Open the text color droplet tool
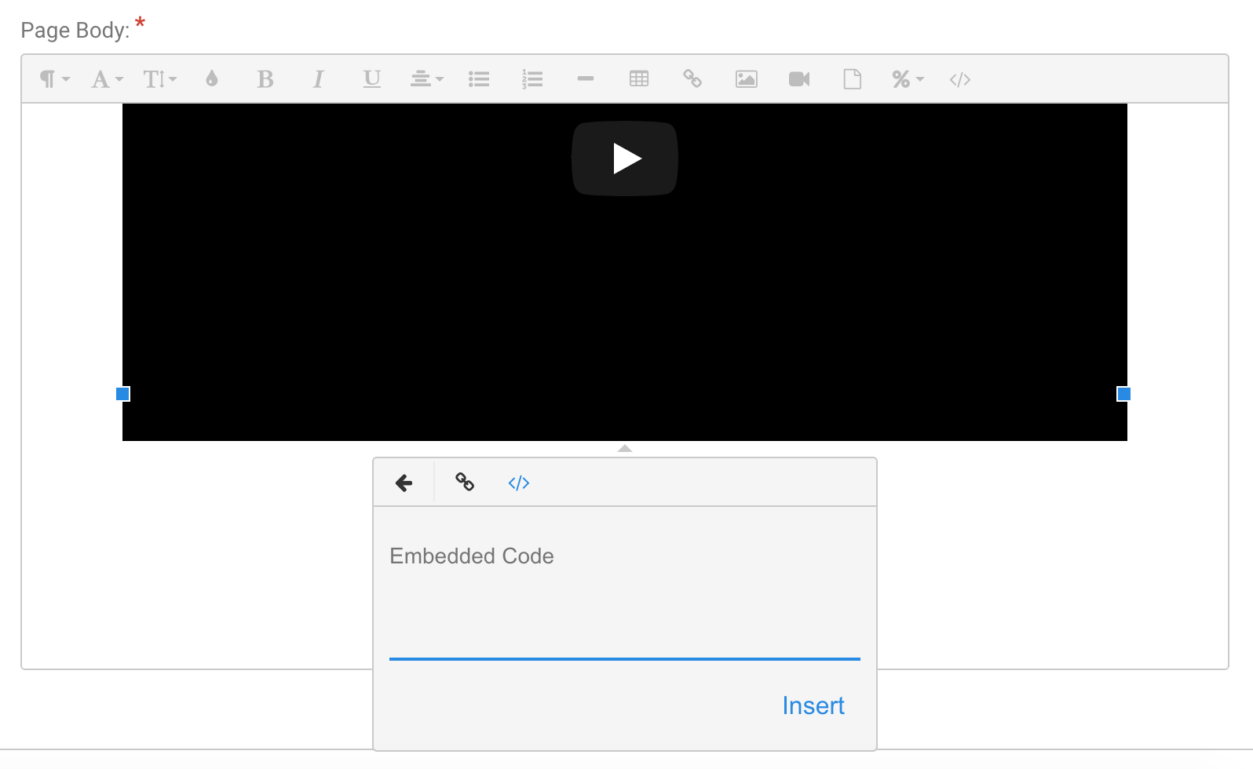Image resolution: width=1253 pixels, height=769 pixels. (x=212, y=79)
